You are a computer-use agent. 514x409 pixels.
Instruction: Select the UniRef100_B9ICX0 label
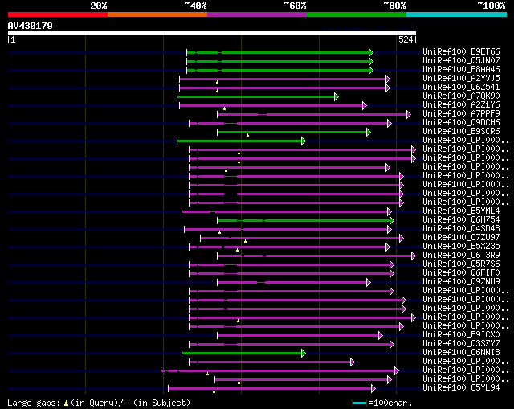(x=461, y=335)
